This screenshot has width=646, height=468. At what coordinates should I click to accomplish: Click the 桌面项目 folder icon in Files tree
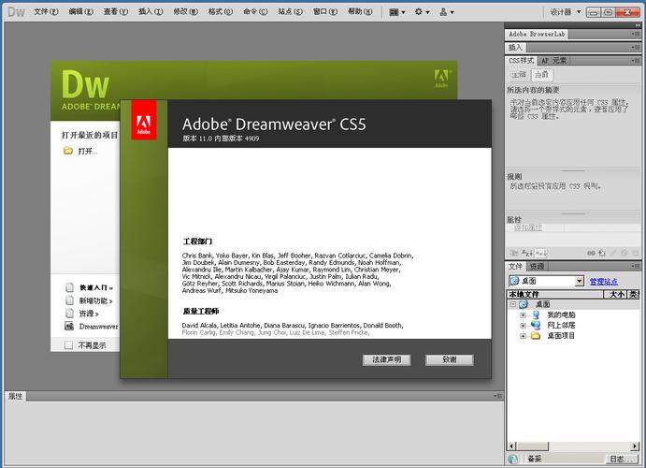(536, 336)
